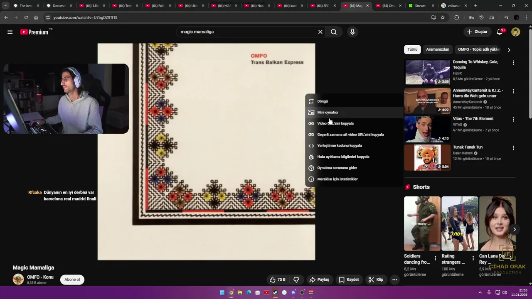Select the Aramanızdan filter chip

tap(438, 49)
